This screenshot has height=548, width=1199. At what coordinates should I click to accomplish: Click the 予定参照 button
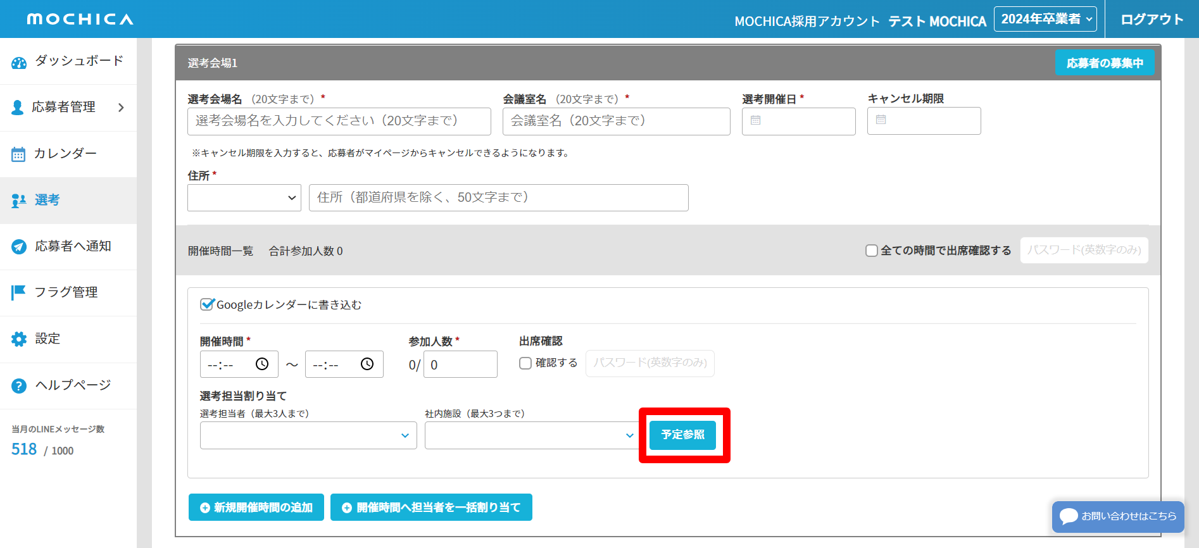pyautogui.click(x=682, y=435)
